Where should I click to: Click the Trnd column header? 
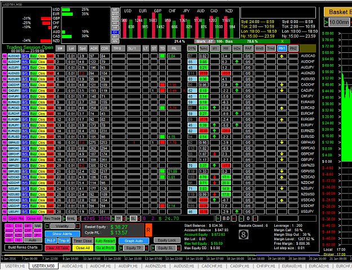click(x=271, y=48)
